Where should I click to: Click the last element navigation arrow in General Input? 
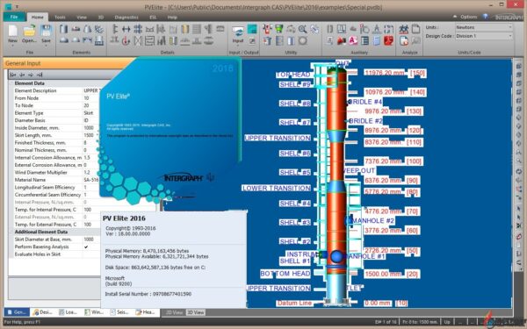pyautogui.click(x=40, y=75)
